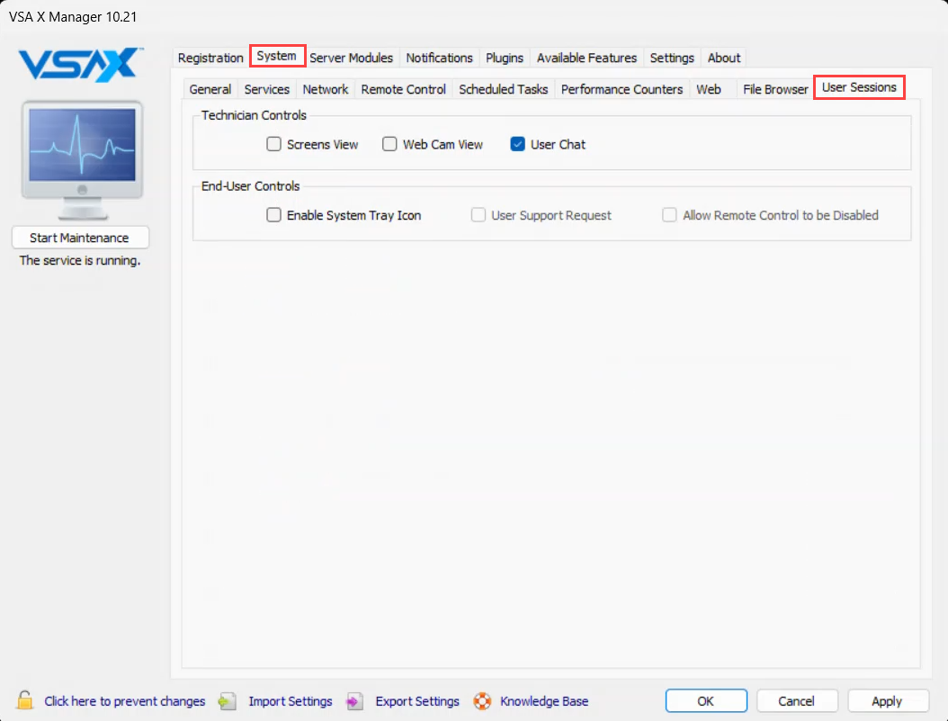The width and height of the screenshot is (948, 721).
Task: Open the Services sub-tab
Action: pos(267,89)
